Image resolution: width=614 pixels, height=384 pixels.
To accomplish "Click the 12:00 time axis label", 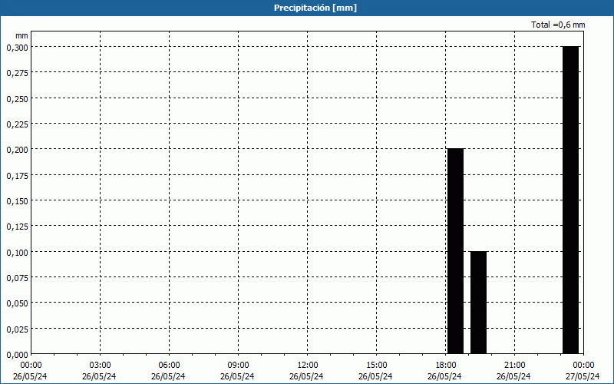I will [x=308, y=366].
